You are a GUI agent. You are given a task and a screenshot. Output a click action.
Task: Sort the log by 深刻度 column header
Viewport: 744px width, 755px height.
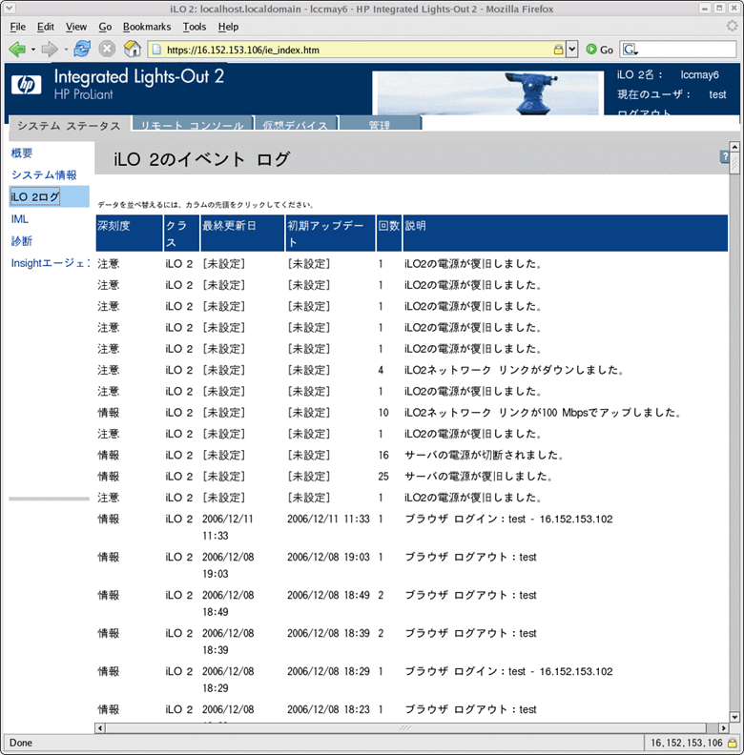coord(114,226)
